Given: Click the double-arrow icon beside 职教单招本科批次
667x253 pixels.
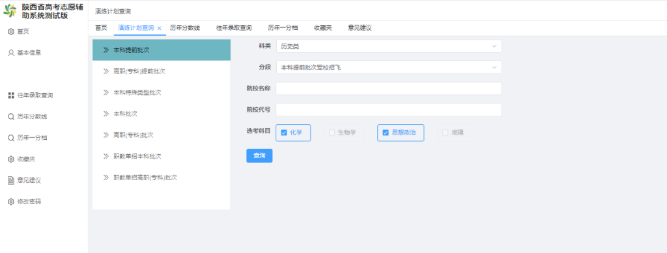Looking at the screenshot, I should click(106, 156).
